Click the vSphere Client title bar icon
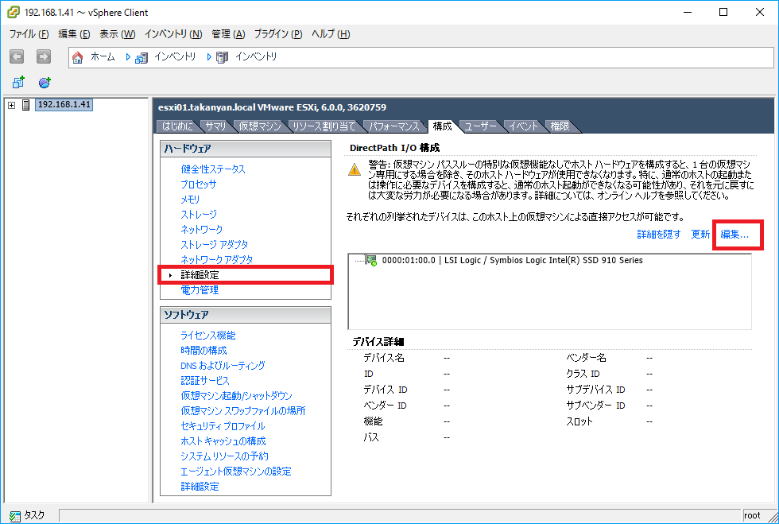The height and width of the screenshot is (524, 779). [14, 12]
